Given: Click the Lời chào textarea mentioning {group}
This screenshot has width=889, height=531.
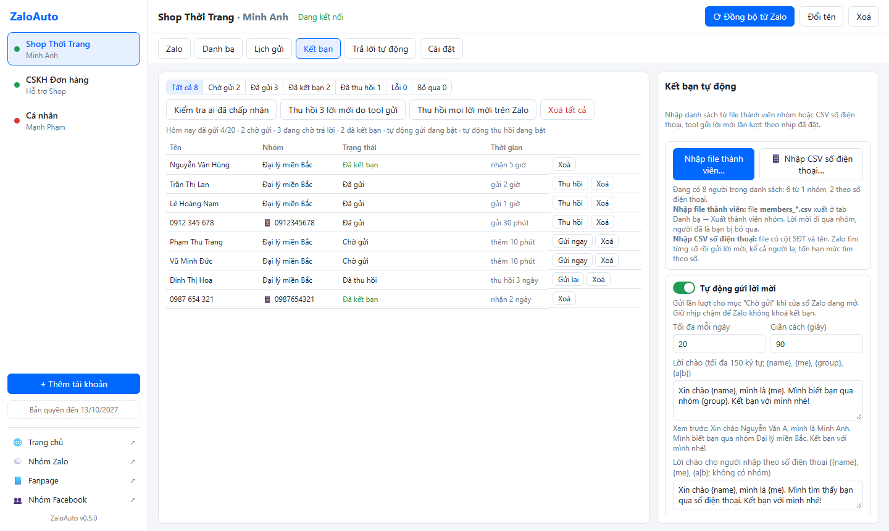Looking at the screenshot, I should (768, 400).
